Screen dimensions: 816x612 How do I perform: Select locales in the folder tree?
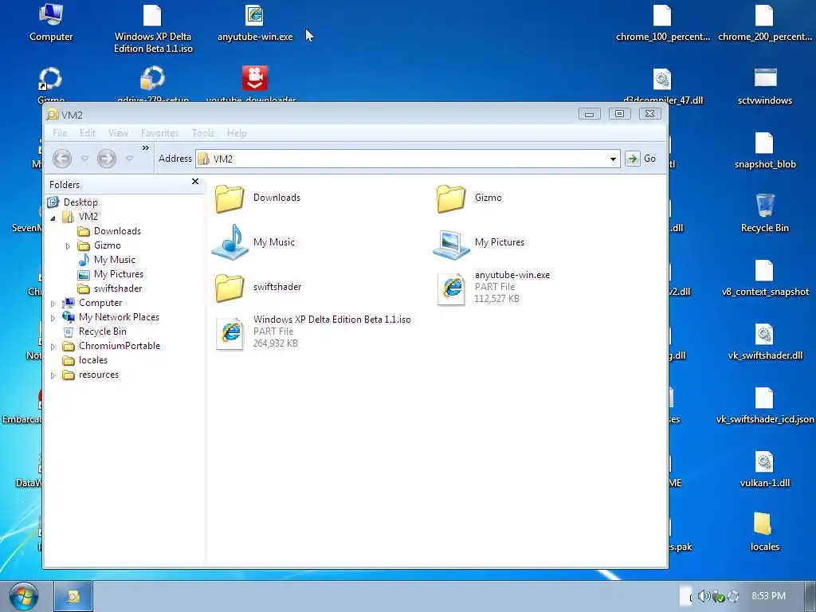click(x=93, y=360)
